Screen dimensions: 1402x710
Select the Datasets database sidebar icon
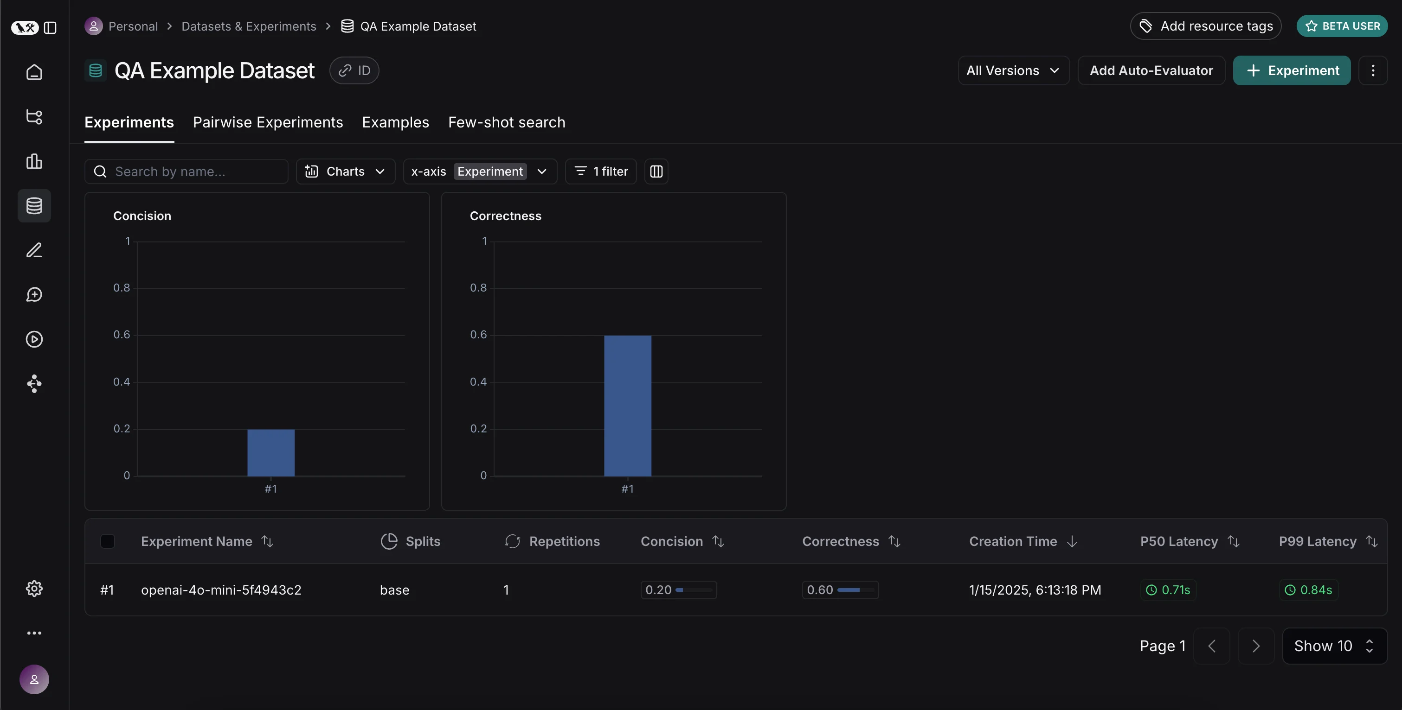click(34, 205)
